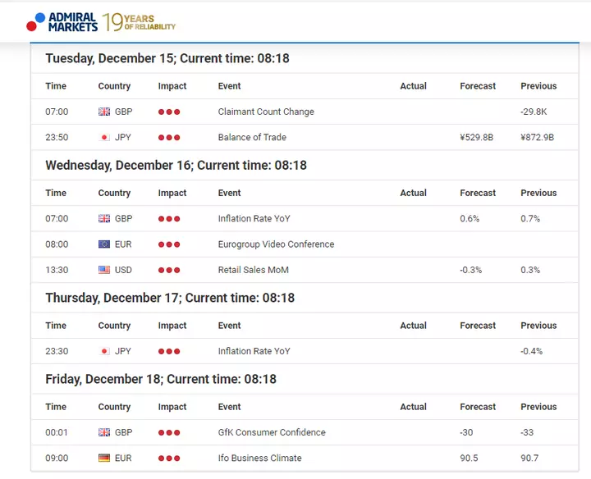Click Wednesday's Actual column header
Screen dimensions: 591x479
pyautogui.click(x=413, y=194)
